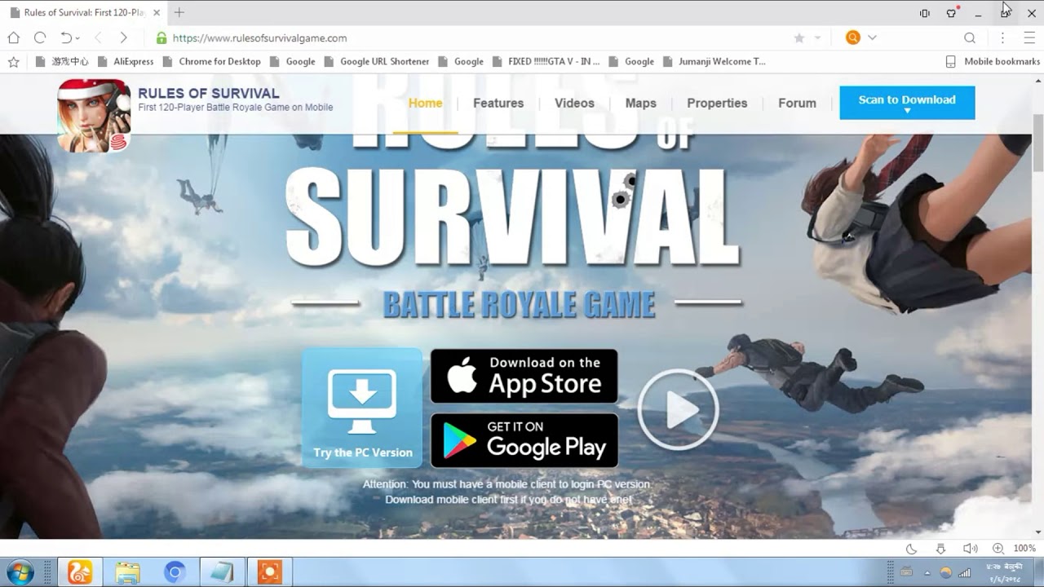Expand the Scan to Download button
Viewport: 1044px width, 587px height.
pos(907,103)
